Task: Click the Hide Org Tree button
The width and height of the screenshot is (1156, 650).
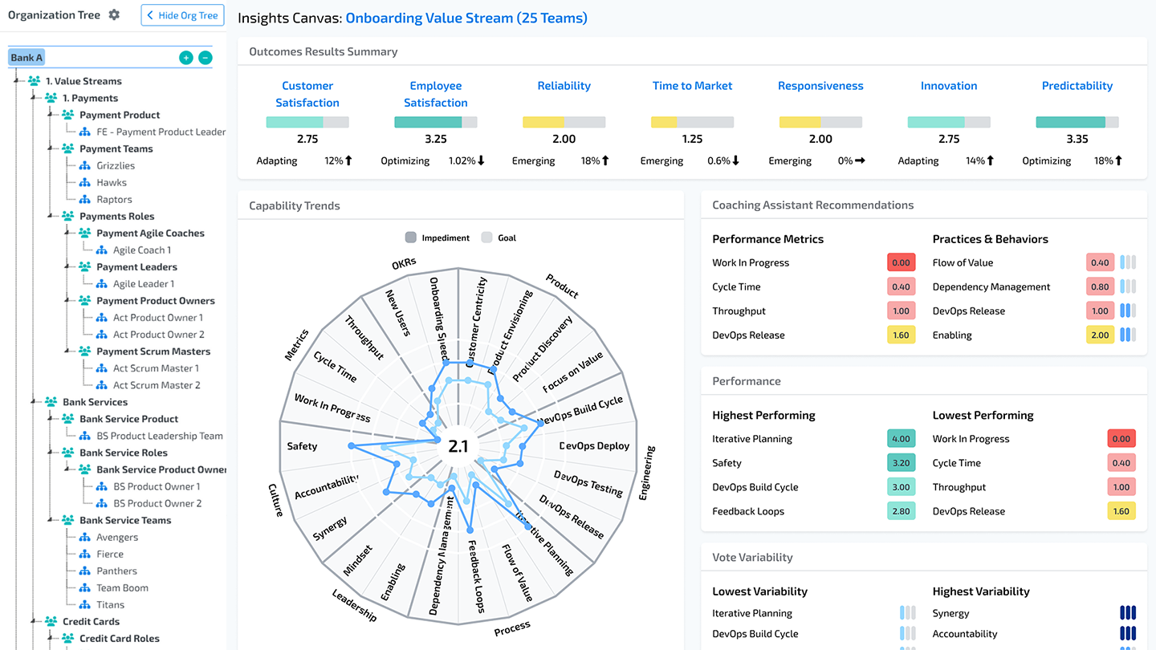Action: (x=182, y=15)
